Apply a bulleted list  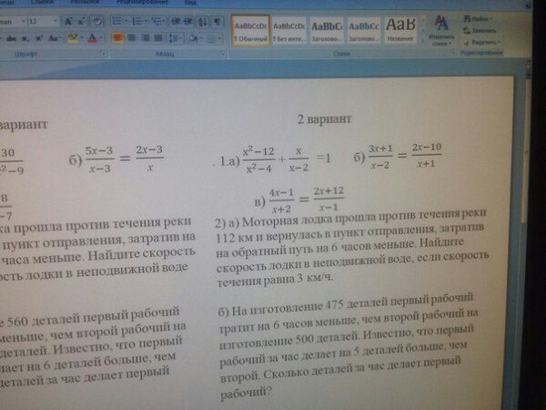tap(117, 22)
